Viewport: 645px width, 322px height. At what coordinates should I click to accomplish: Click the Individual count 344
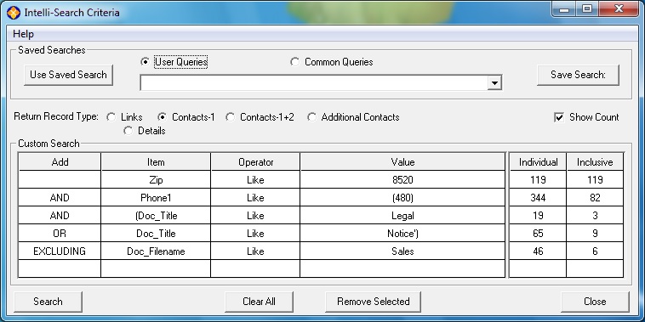pos(538,198)
